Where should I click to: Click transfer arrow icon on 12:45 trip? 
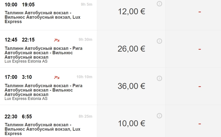(57, 40)
